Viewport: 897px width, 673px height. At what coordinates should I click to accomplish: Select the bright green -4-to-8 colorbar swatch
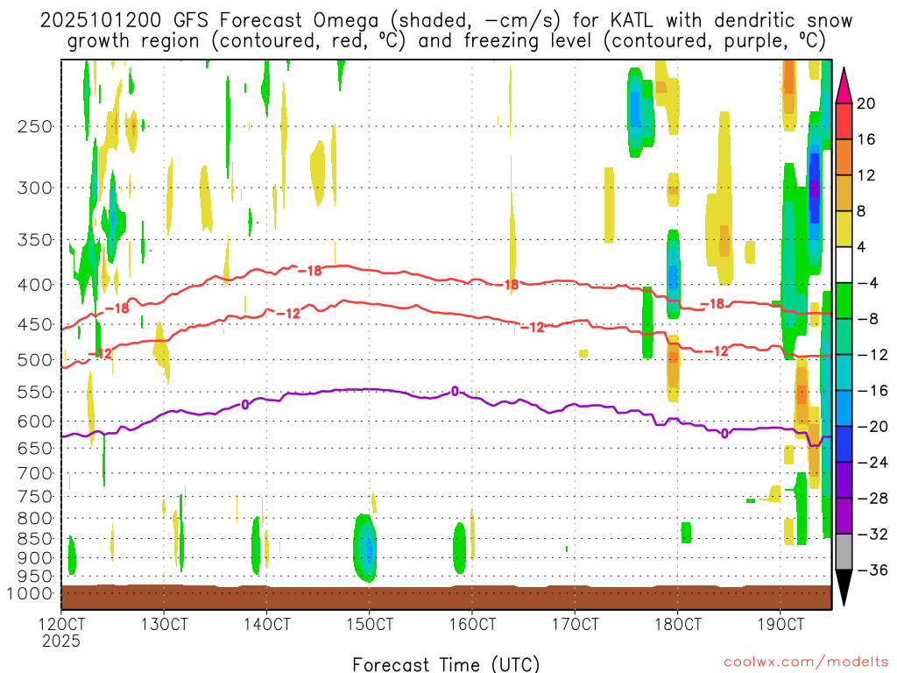[x=844, y=301]
